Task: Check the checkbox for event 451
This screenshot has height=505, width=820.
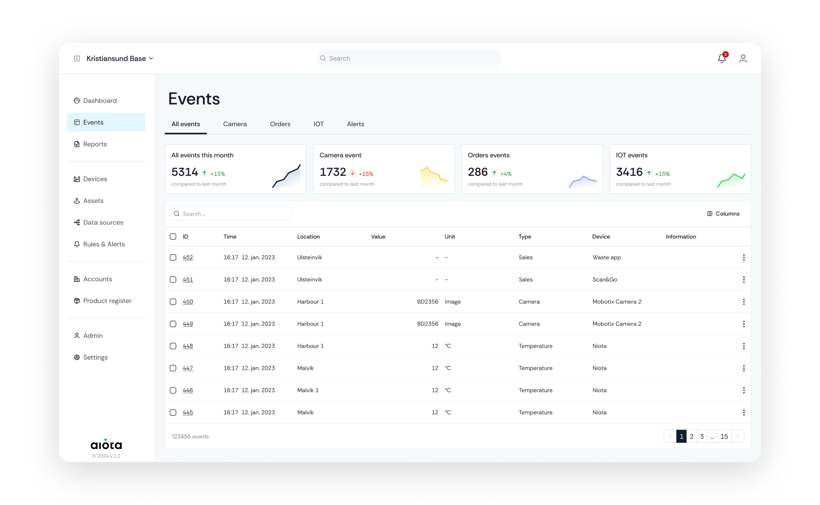Action: tap(173, 279)
